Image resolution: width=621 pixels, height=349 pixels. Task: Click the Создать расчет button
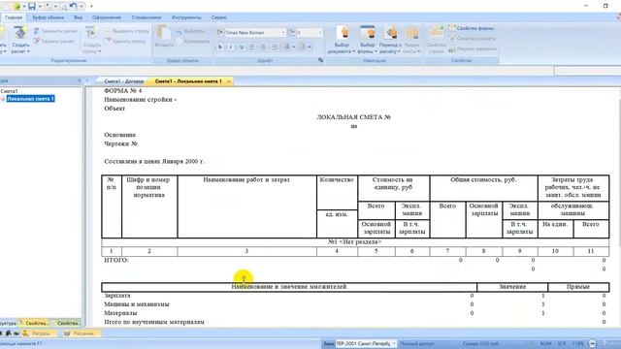(20, 40)
